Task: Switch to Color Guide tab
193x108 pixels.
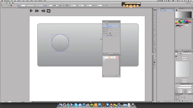Action: pos(181,8)
